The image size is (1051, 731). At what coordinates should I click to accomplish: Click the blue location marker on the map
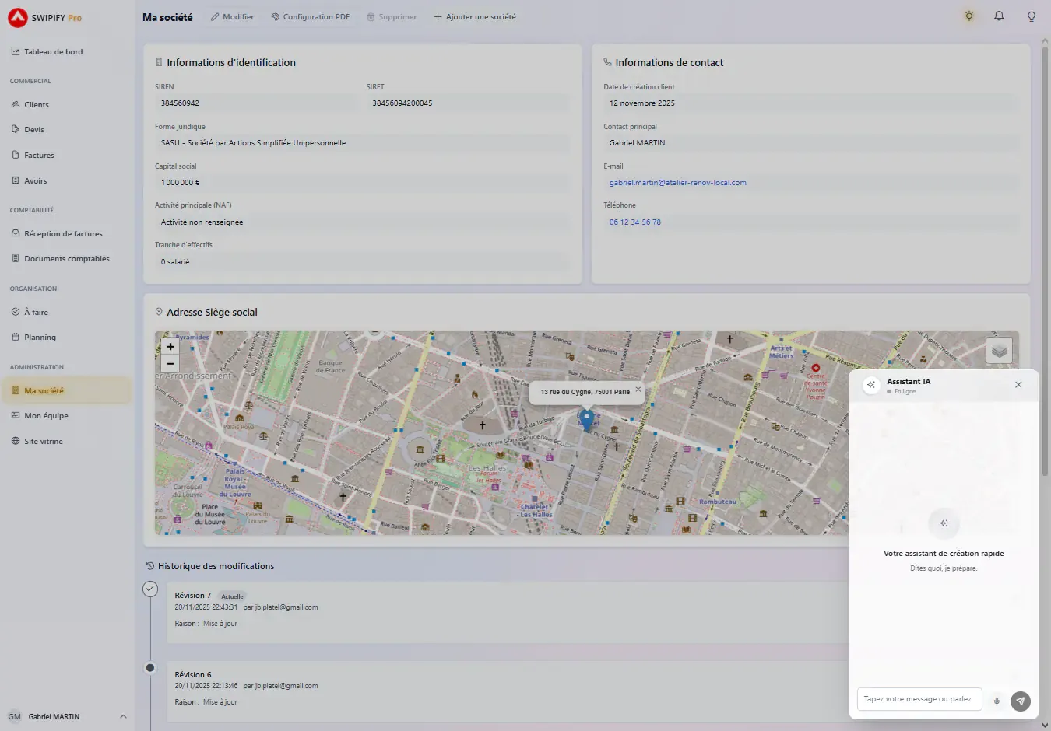[586, 419]
